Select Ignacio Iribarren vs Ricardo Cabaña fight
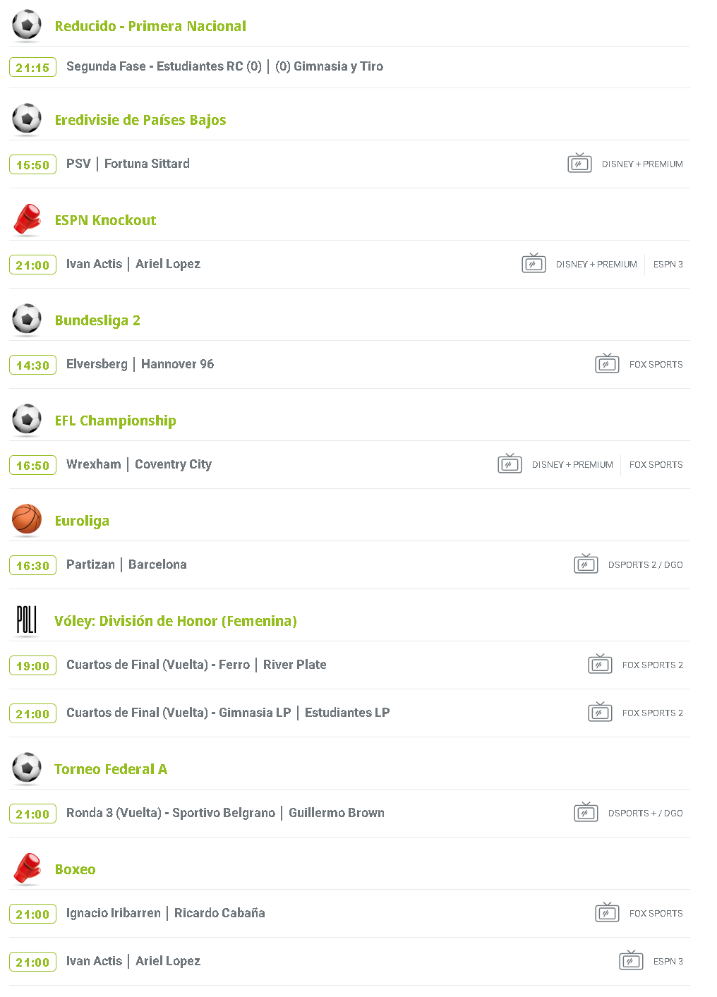This screenshot has width=717, height=997. pyautogui.click(x=166, y=913)
